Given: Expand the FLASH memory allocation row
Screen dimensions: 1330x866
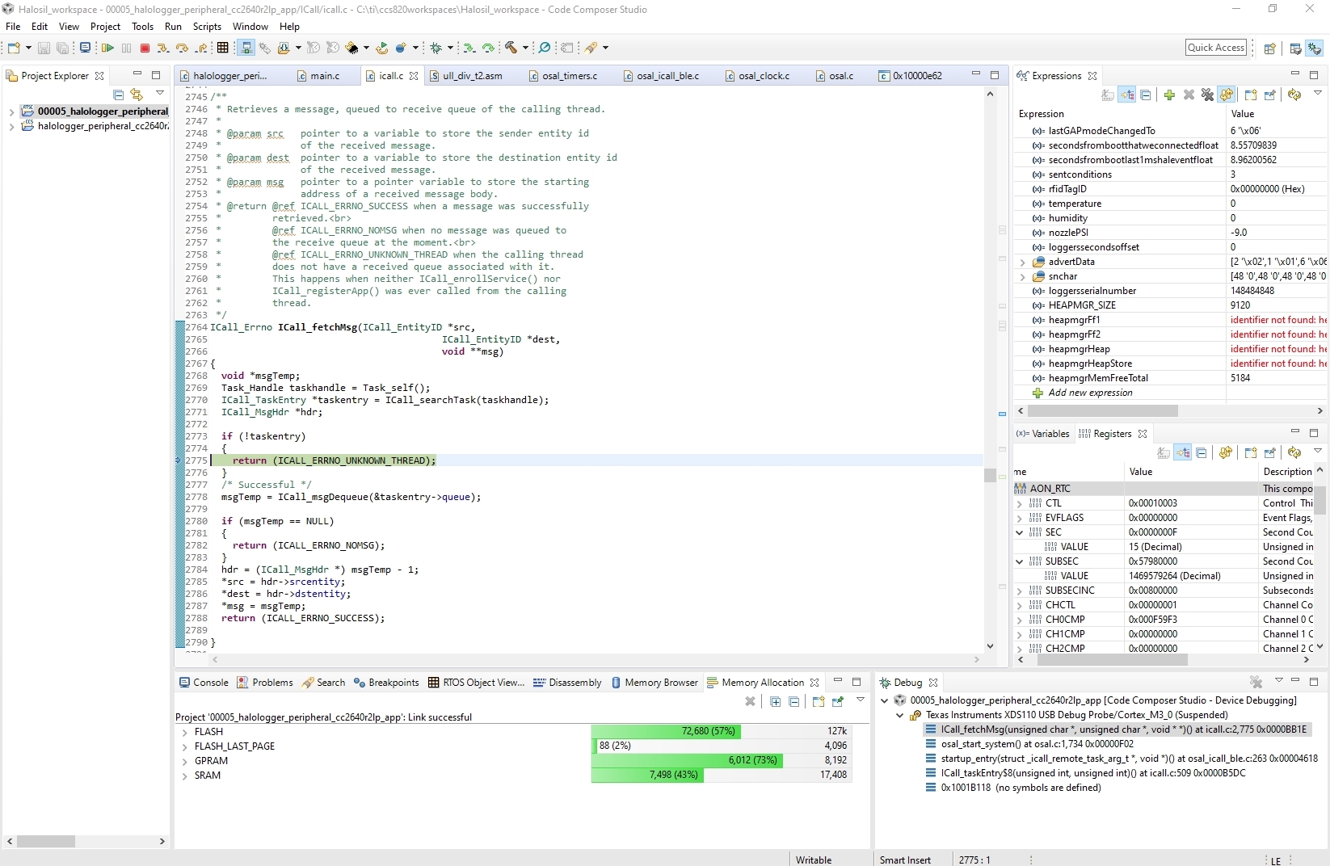Looking at the screenshot, I should point(184,733).
